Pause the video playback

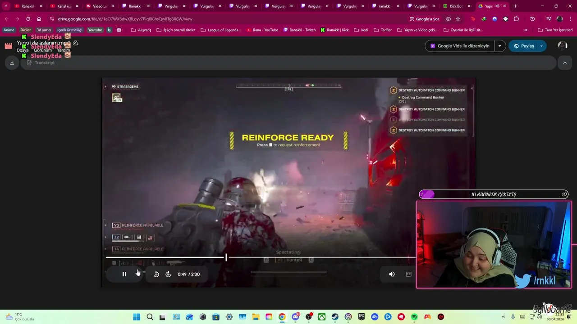coord(124,274)
